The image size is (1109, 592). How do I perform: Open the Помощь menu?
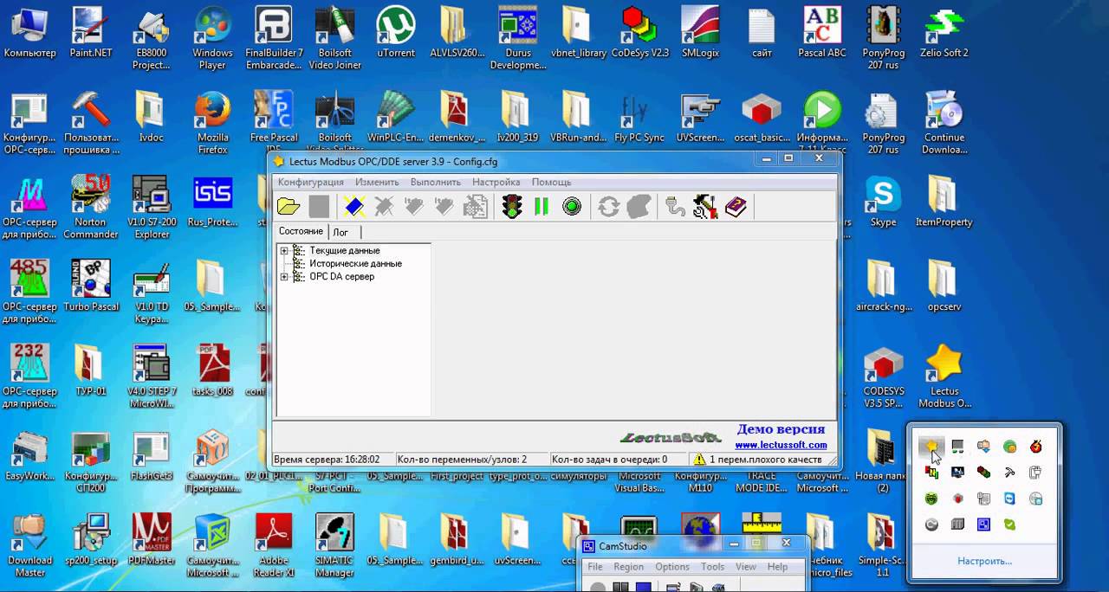(551, 183)
